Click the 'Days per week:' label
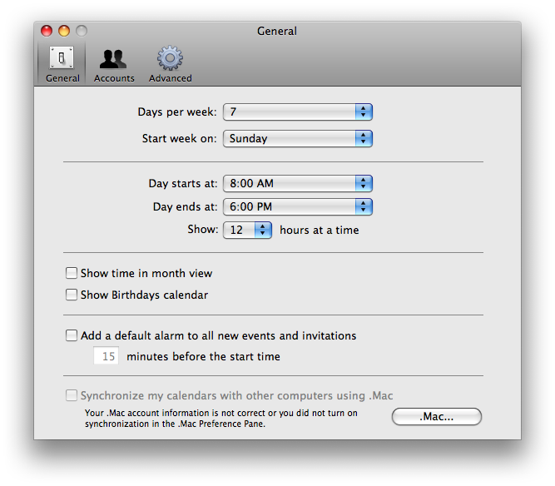This screenshot has width=555, height=486. 177,112
